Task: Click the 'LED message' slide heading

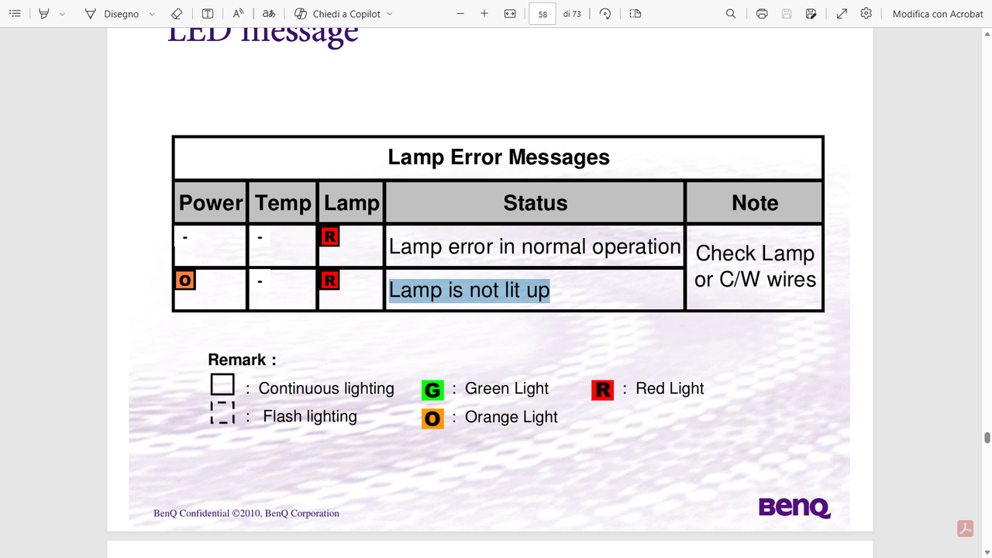Action: (x=263, y=34)
